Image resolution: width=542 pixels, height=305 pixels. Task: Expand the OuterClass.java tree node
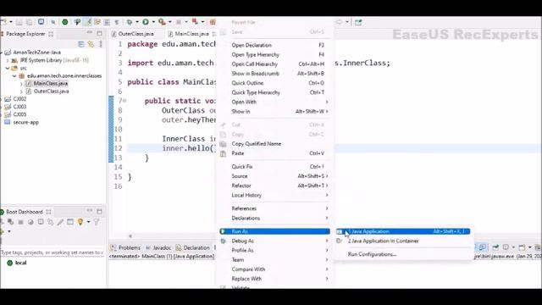point(21,91)
